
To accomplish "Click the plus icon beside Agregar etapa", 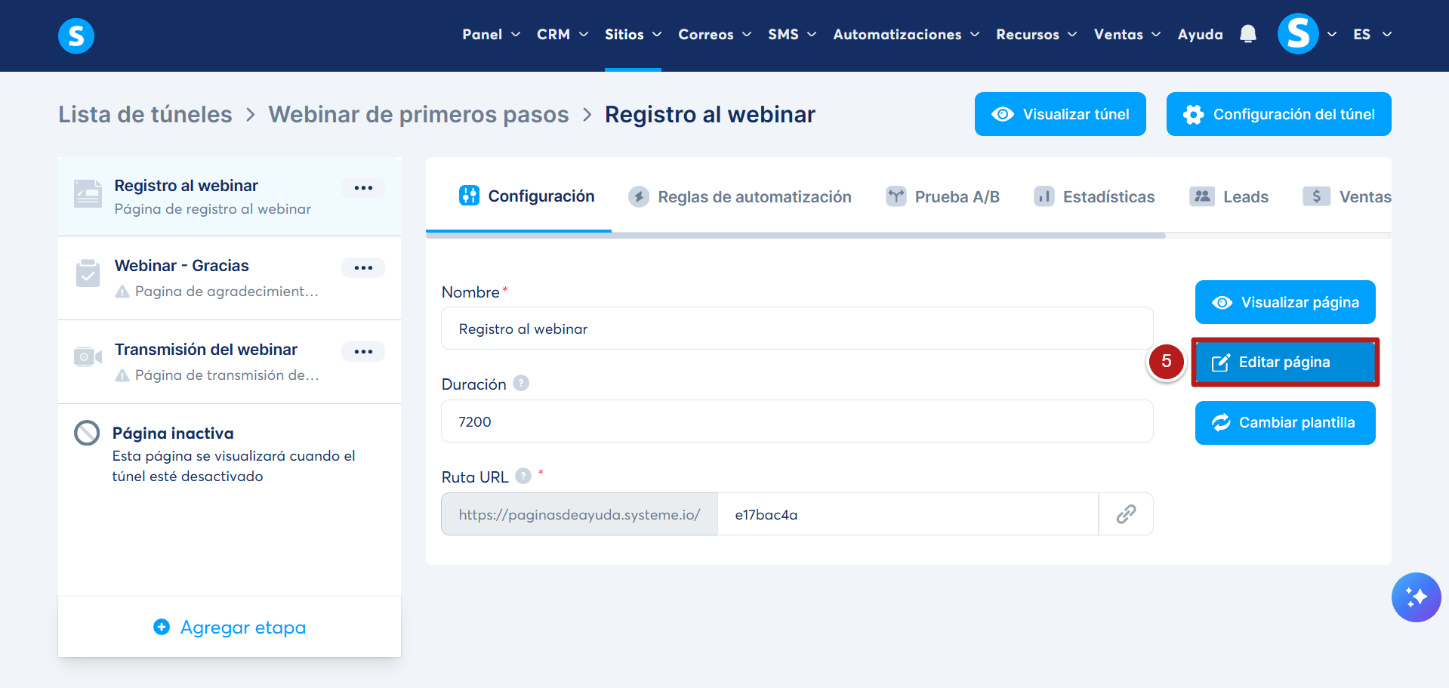I will (x=162, y=627).
